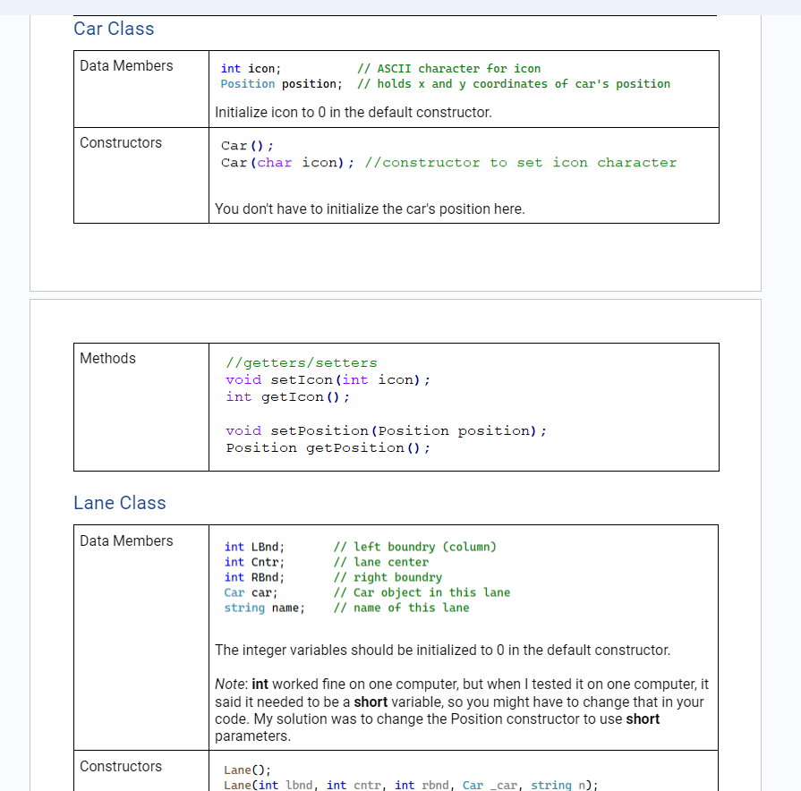Screen dimensions: 801x791
Task: Click the code line "int icon;"
Action: tap(251, 68)
